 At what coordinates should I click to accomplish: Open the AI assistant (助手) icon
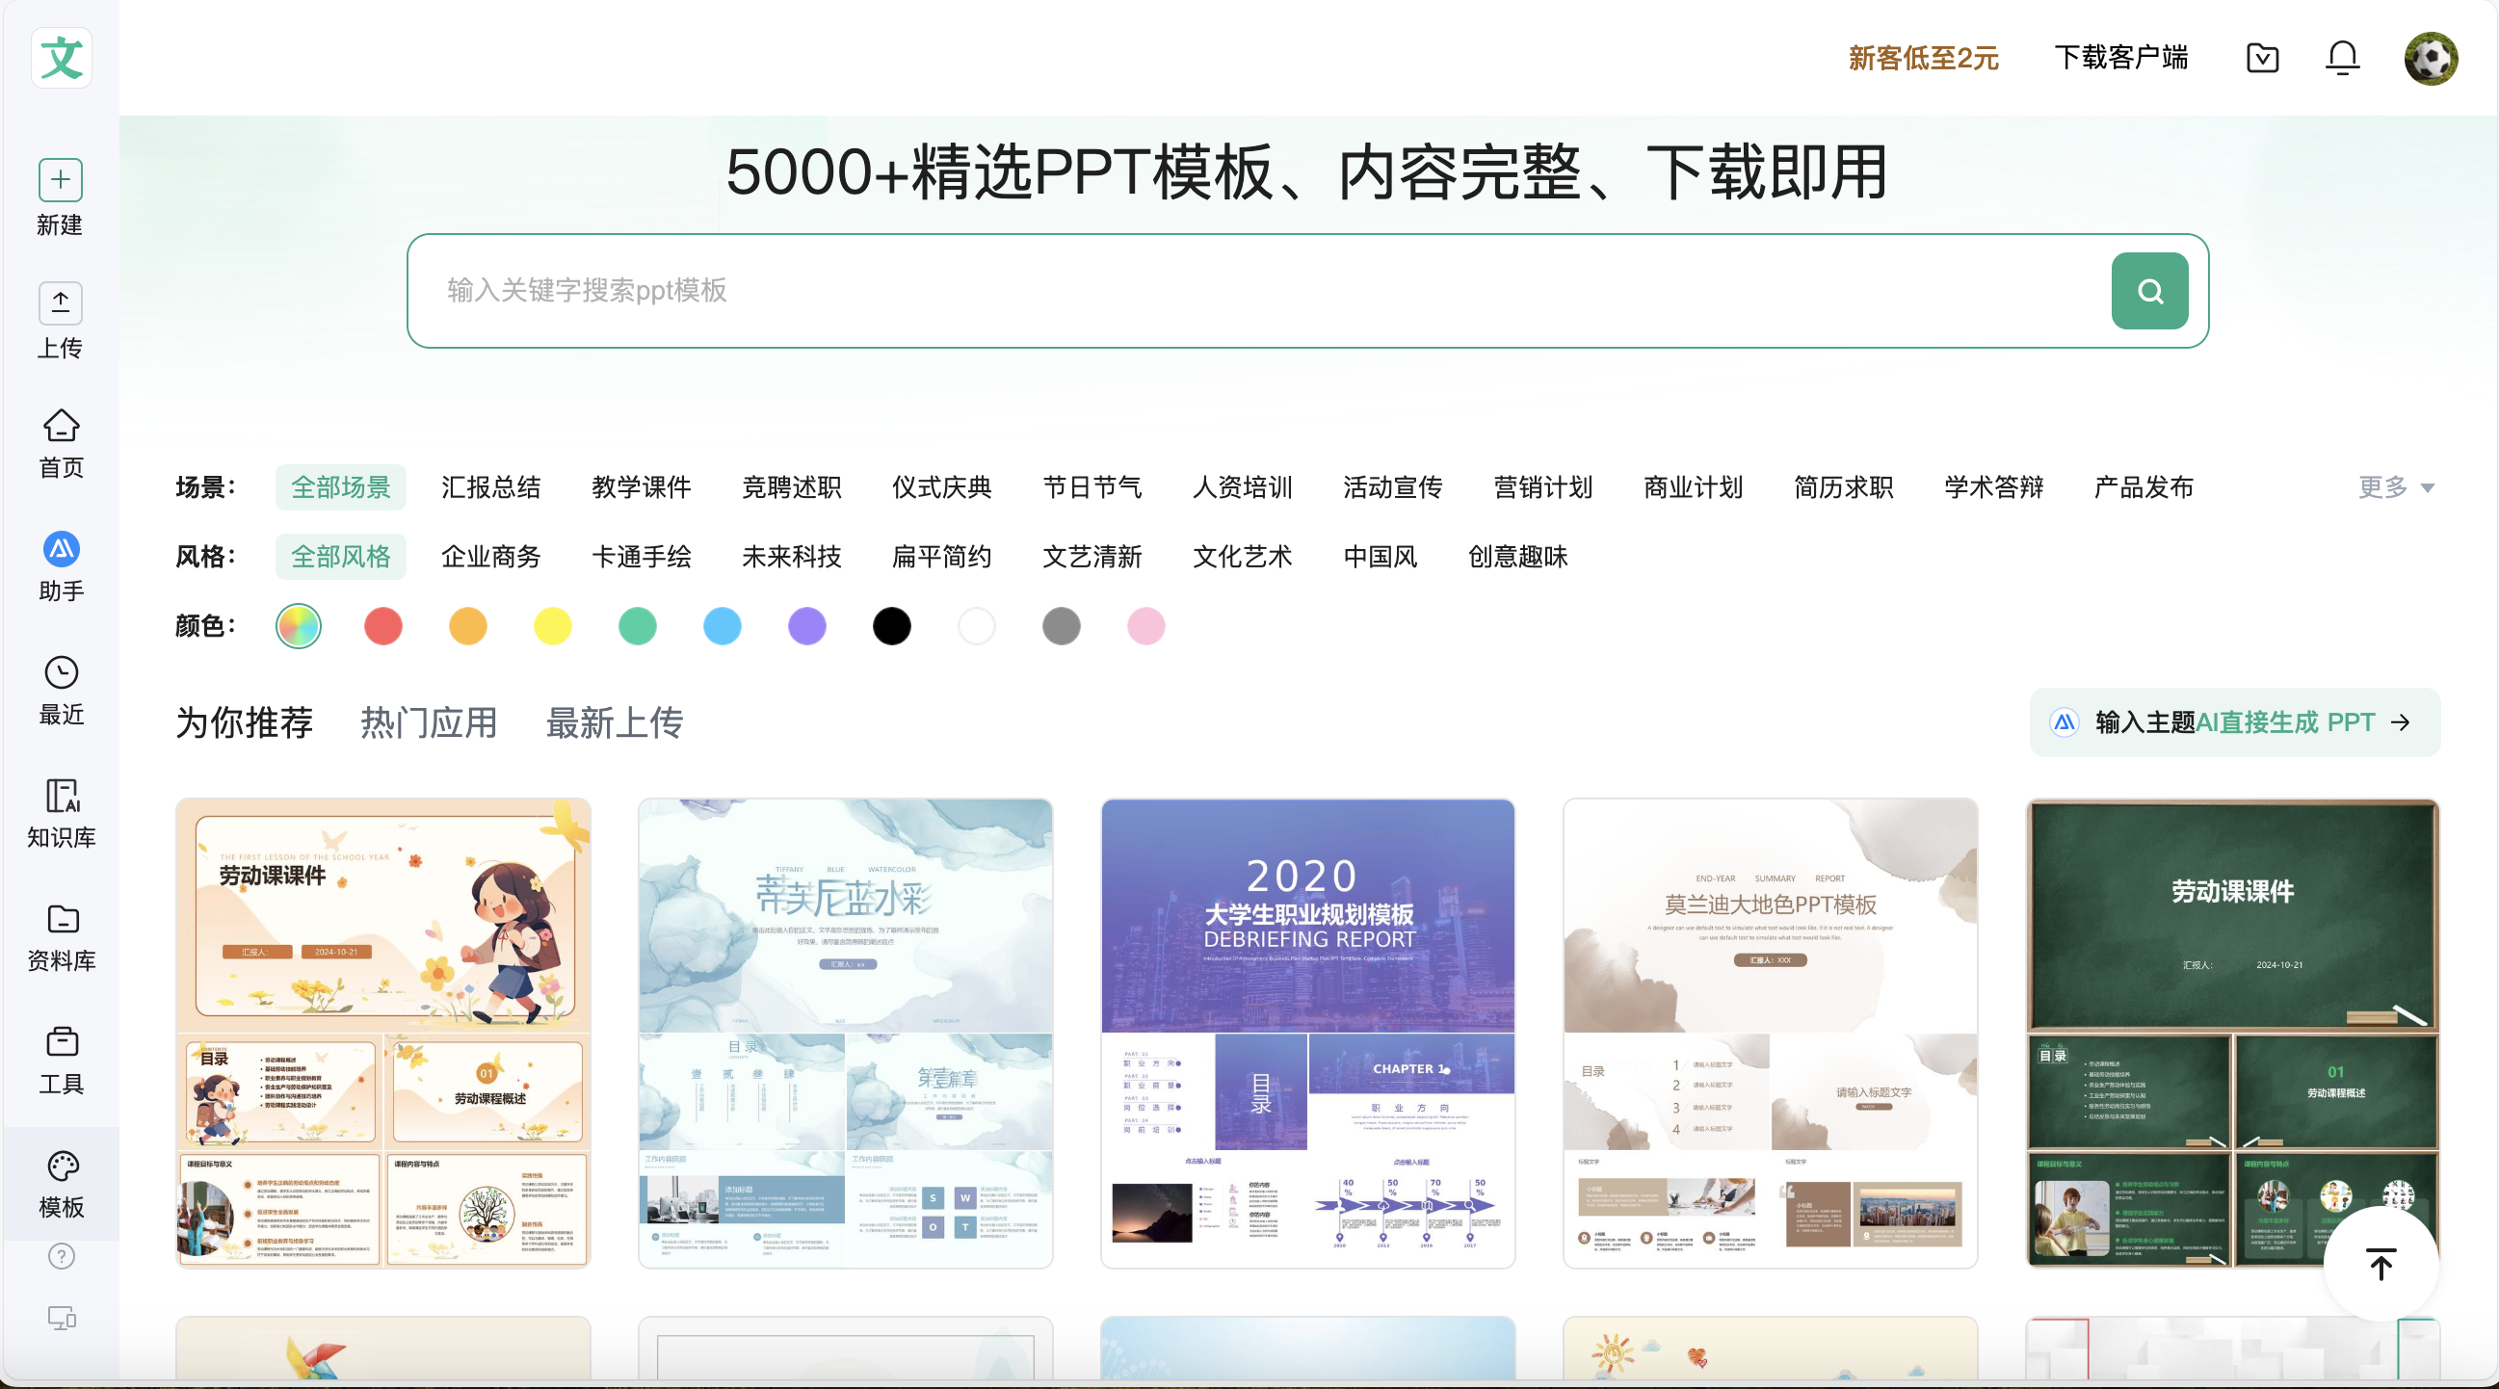tap(60, 550)
